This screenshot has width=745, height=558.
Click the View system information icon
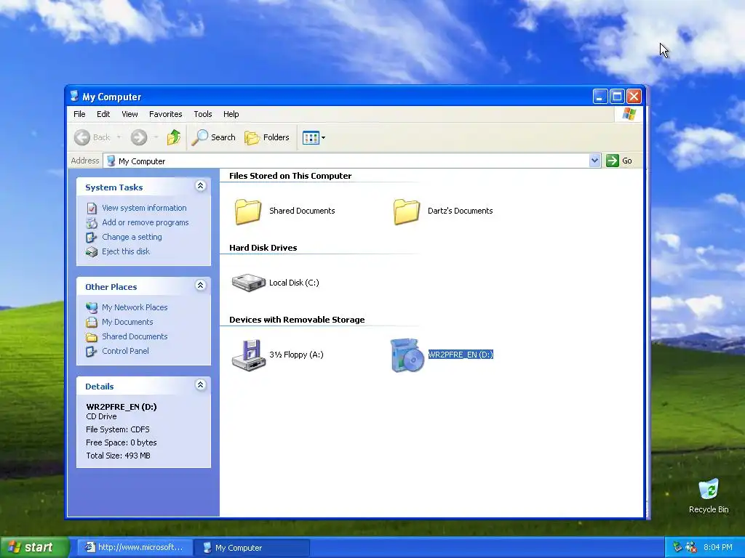point(92,208)
